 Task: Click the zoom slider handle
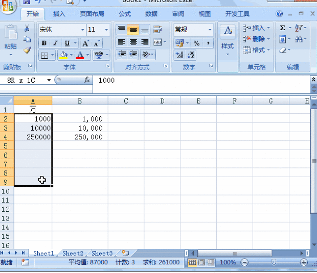[x=274, y=262]
